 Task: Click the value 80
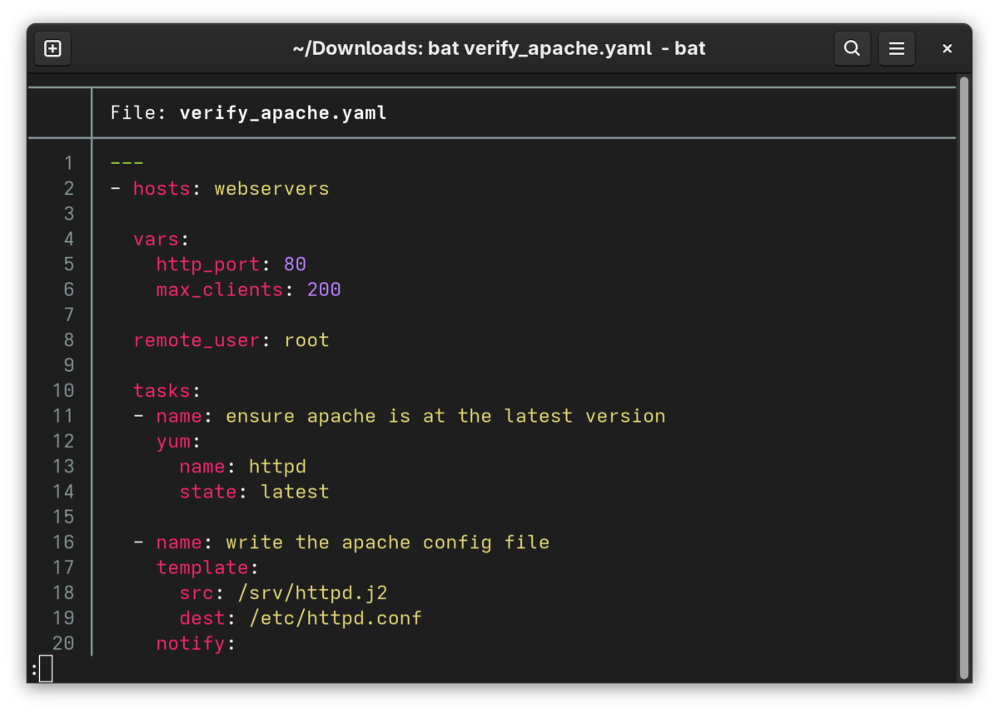click(x=295, y=265)
